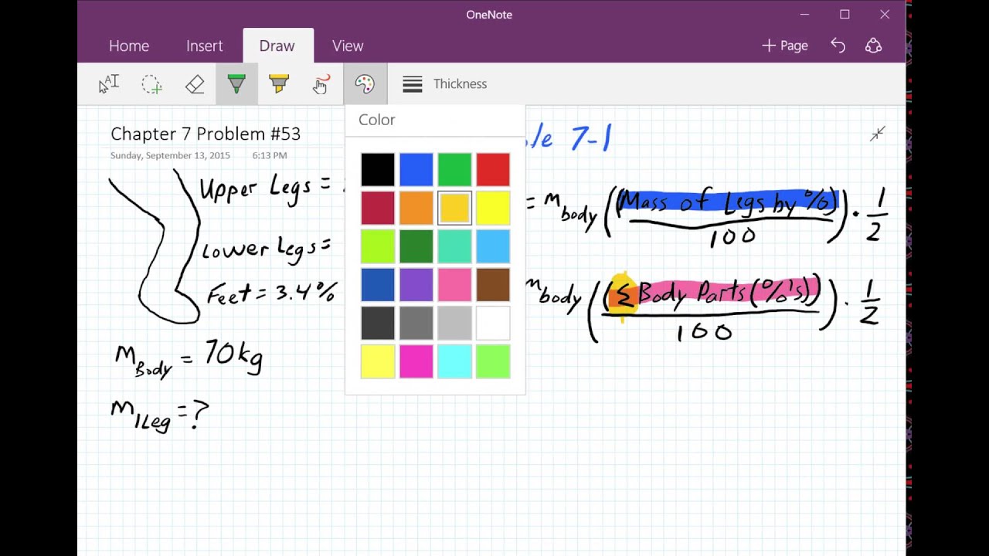
Task: Switch to the Home tab
Action: pos(129,46)
